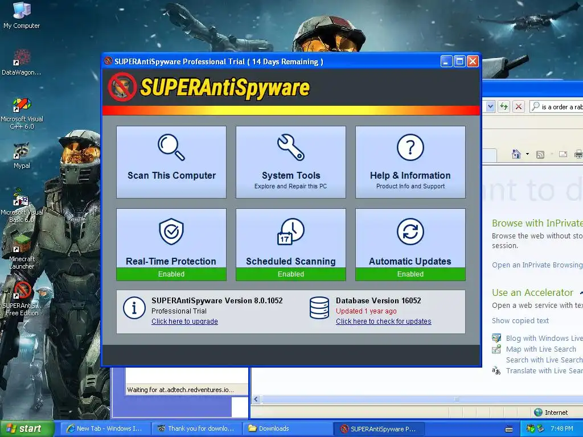
Task: Launch Mypal browser desktop icon
Action: click(22, 156)
